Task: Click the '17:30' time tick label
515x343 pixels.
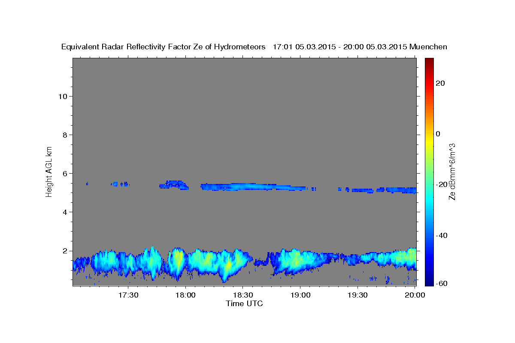Action: coord(128,295)
